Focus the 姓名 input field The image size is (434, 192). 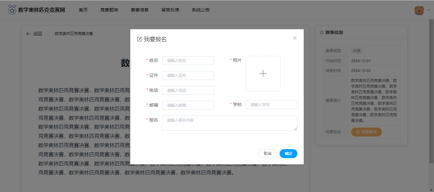point(188,61)
